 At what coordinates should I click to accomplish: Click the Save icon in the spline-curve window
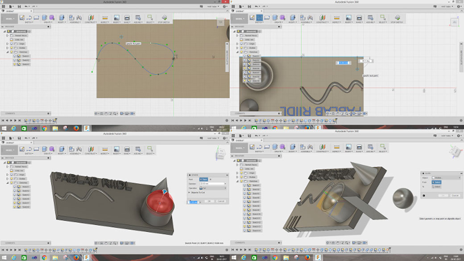click(x=19, y=6)
